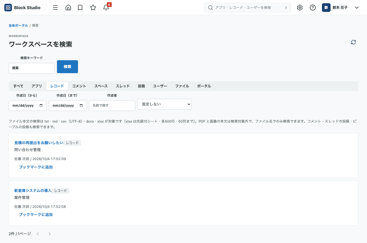Click the arrow at global search end
Viewport: 367px width, 243px height.
pyautogui.click(x=286, y=8)
